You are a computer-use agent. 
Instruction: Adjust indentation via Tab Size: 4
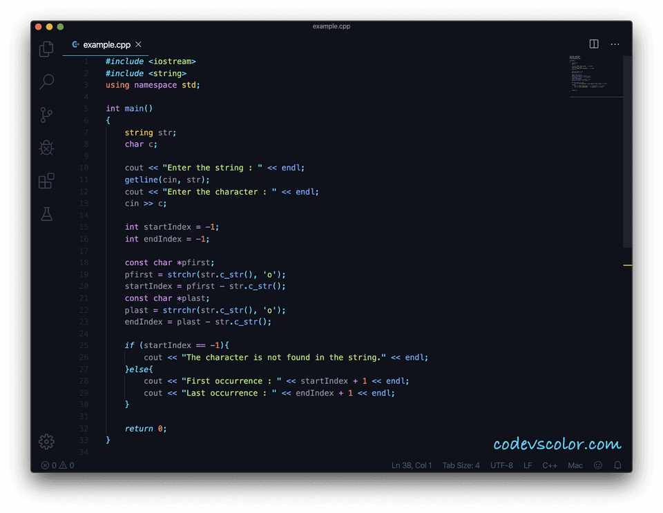click(x=461, y=465)
